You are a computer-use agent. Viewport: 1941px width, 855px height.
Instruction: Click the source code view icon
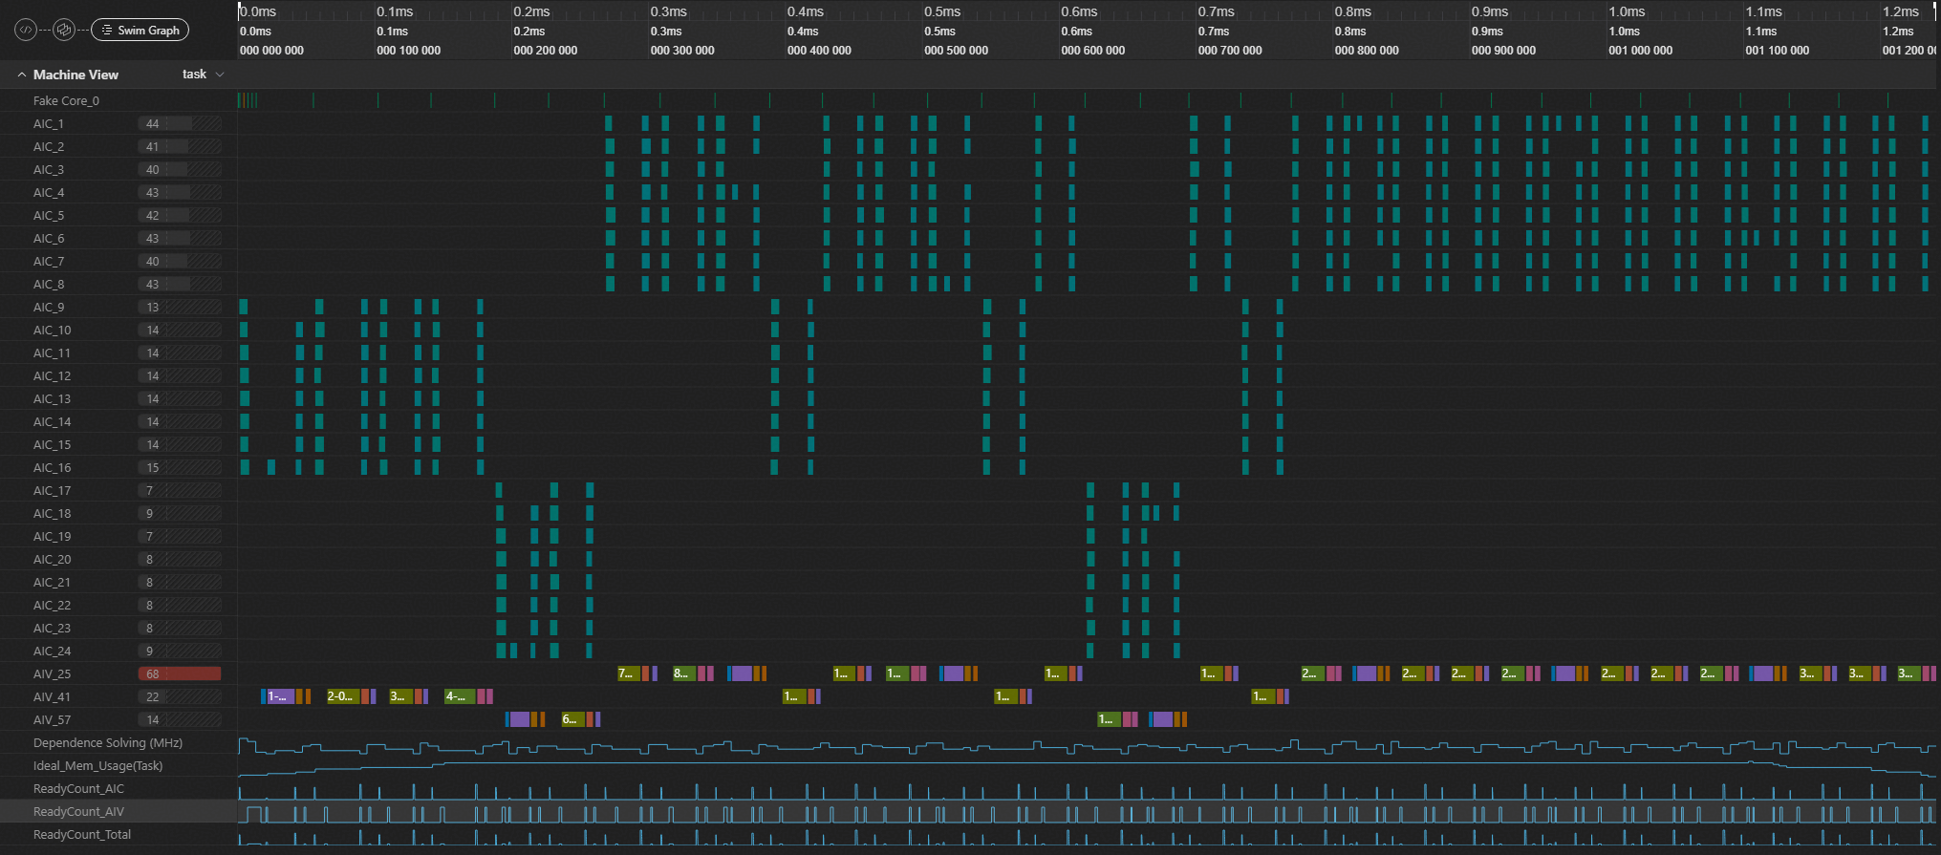[26, 31]
